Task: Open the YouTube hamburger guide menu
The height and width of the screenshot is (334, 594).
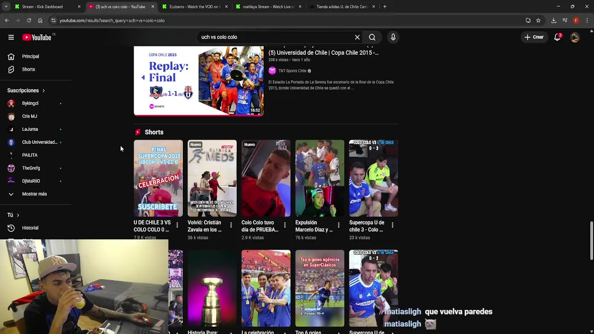Action: [11, 37]
